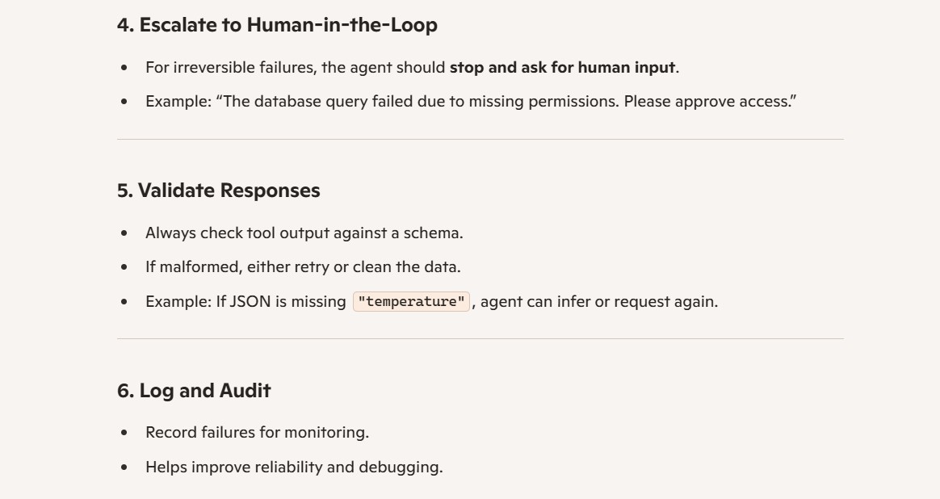
Task: Click the "5. Validate Responses" heading
Action: (x=219, y=191)
